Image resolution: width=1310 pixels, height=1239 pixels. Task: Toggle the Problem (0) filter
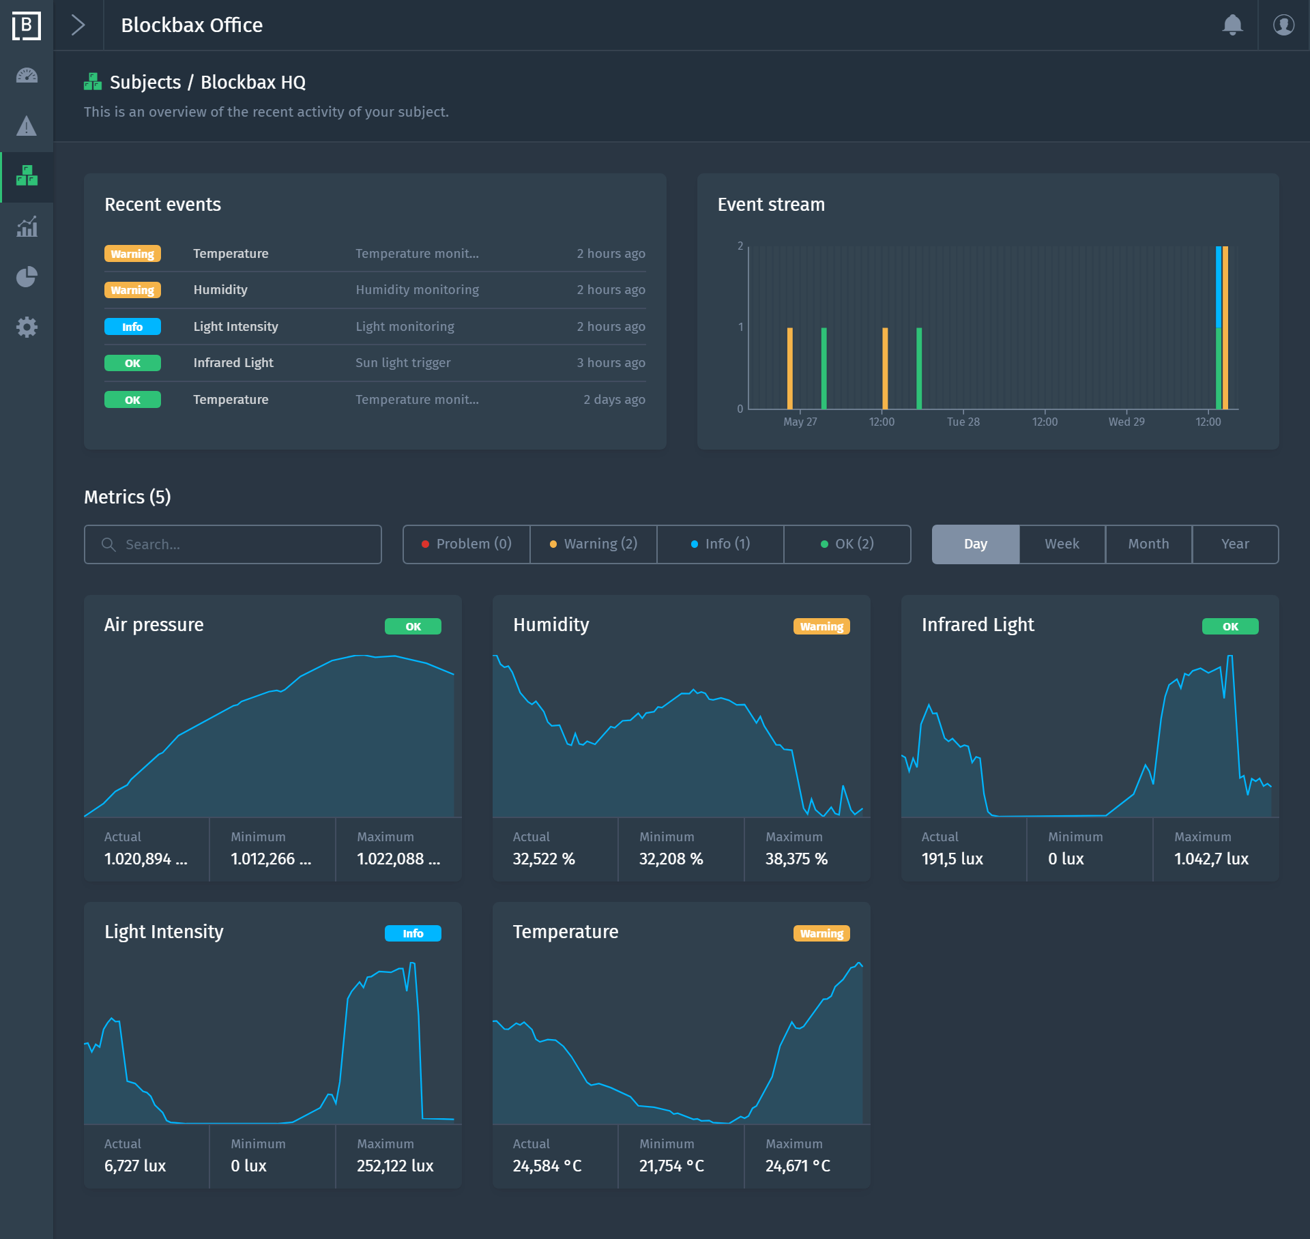click(466, 544)
